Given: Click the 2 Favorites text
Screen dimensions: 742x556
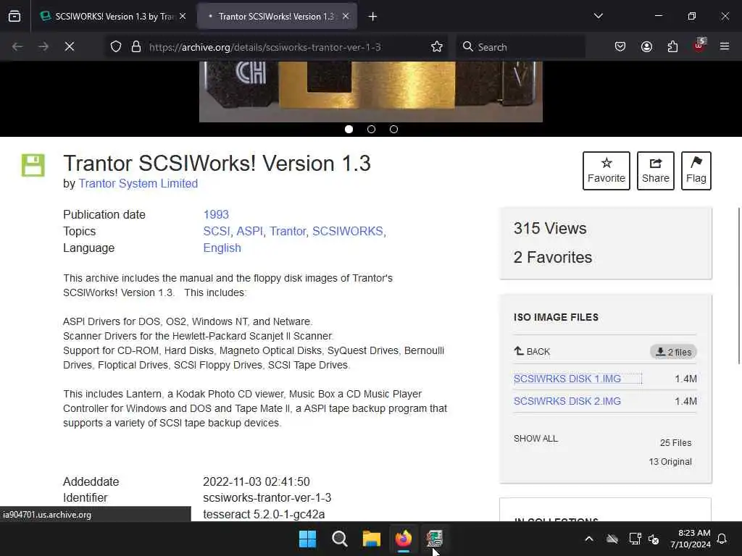Looking at the screenshot, I should point(553,257).
